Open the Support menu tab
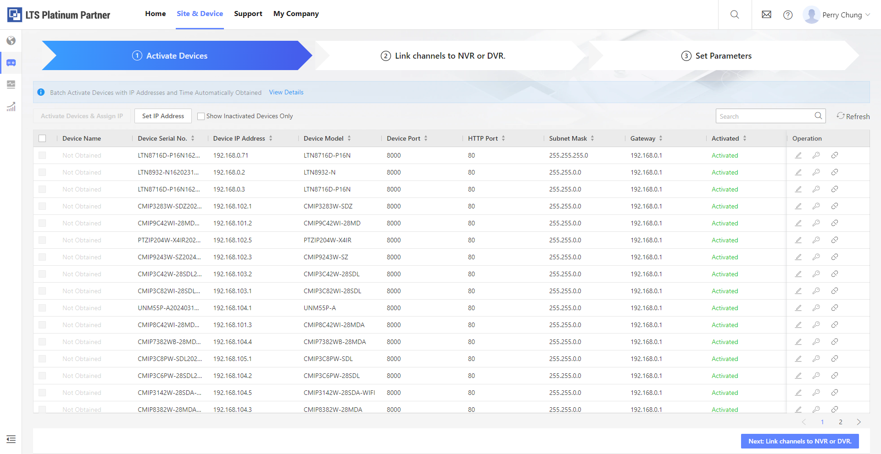 [248, 14]
